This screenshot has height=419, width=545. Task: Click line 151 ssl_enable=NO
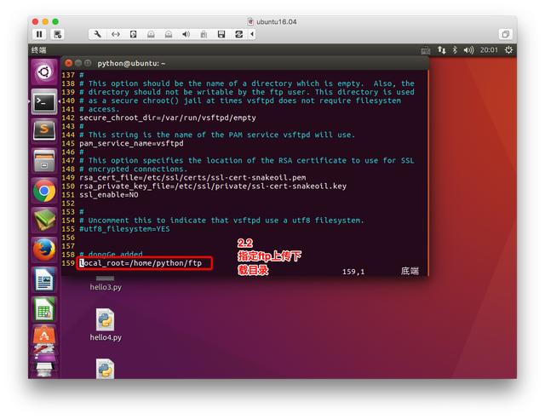109,195
